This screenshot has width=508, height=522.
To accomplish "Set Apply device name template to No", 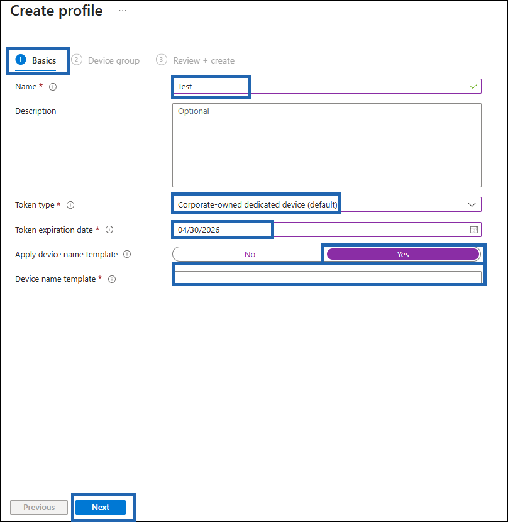I will 250,254.
